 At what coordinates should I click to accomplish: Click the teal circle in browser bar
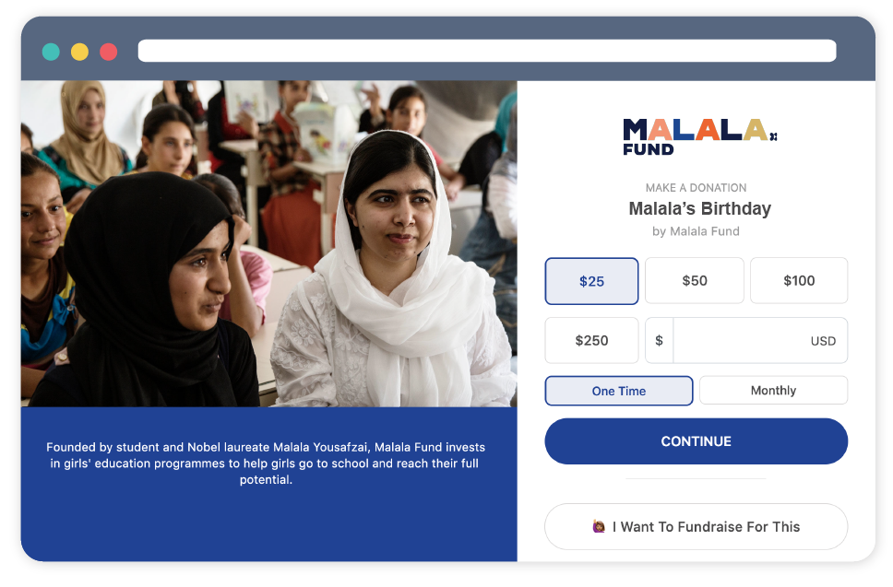click(x=51, y=52)
